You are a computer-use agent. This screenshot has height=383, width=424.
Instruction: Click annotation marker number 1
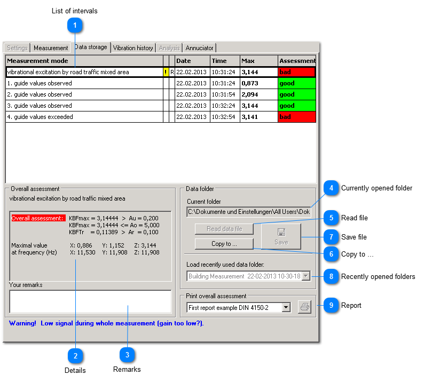75,25
